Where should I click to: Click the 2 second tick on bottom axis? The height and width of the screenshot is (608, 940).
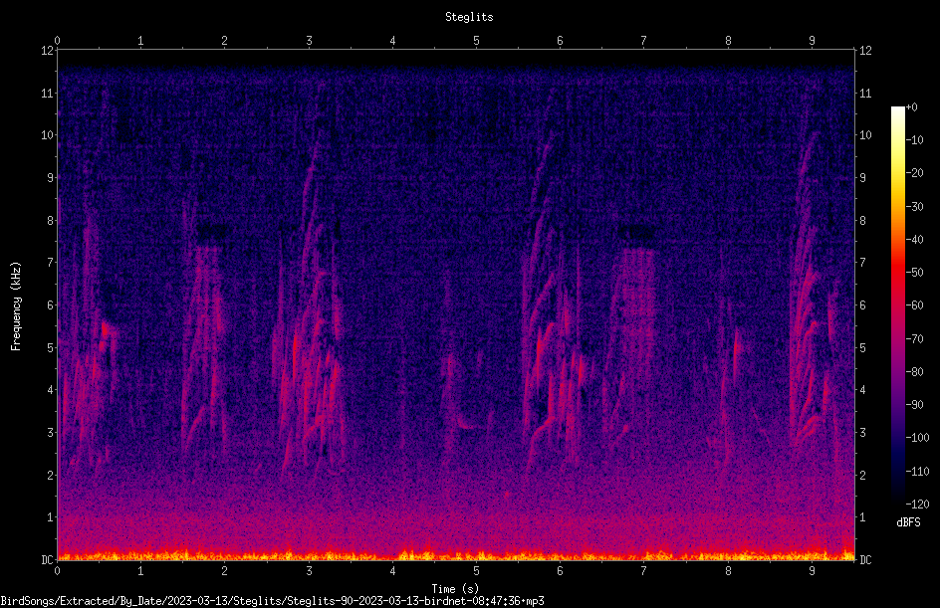pos(224,571)
